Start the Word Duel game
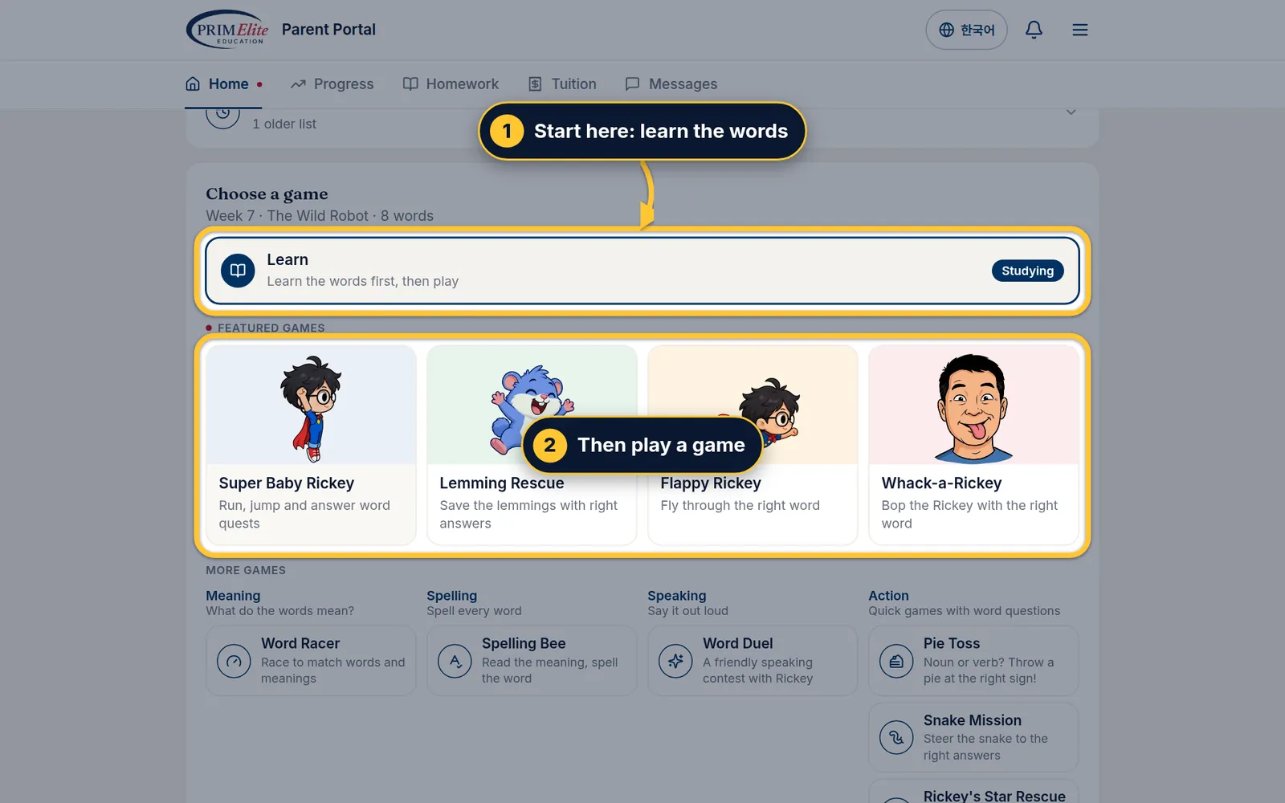The image size is (1285, 803). click(x=753, y=661)
